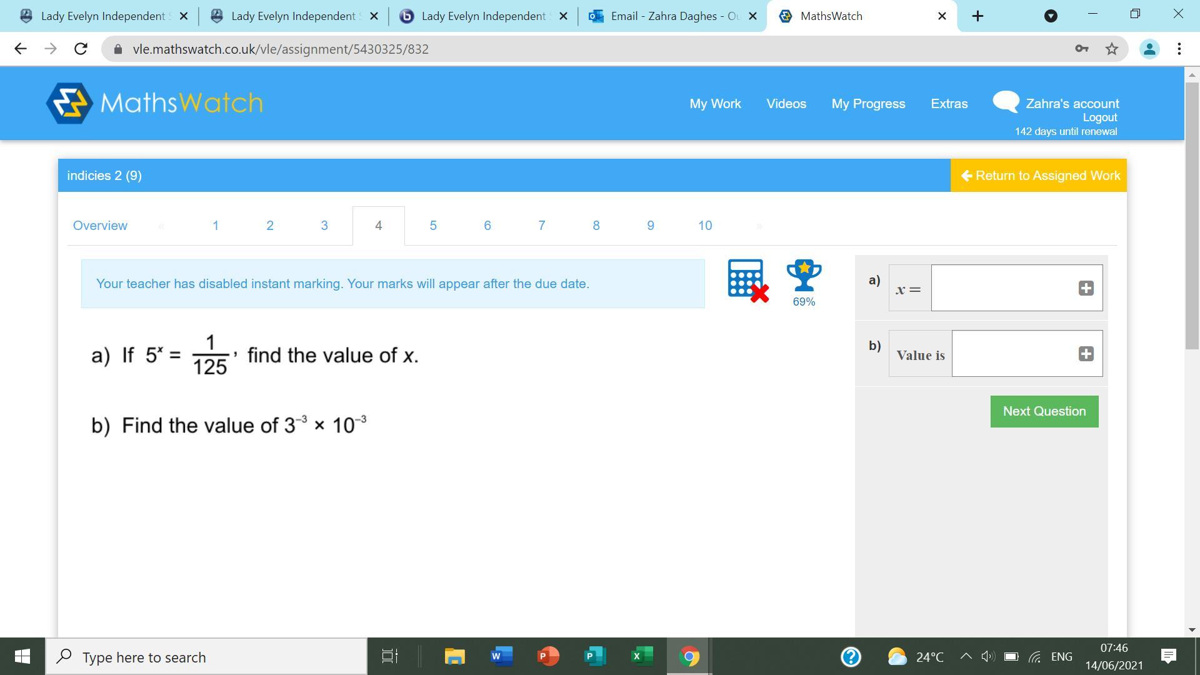Image resolution: width=1200 pixels, height=675 pixels.
Task: Click the trophy progress icon
Action: (x=804, y=276)
